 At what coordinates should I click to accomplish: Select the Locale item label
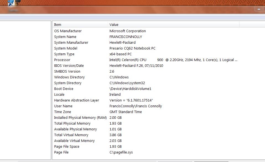coord(59,94)
